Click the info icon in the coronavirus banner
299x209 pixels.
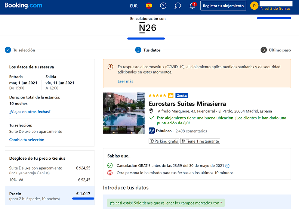pos(110,67)
